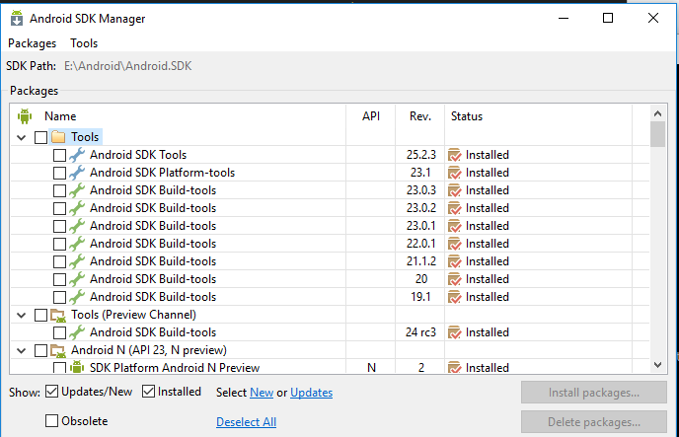Click wrench icon of Build-tools rev 23.0.3

77,190
